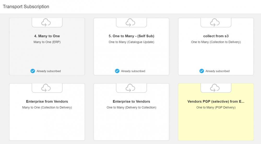Click subscribed checkmark on collect from s3
The height and width of the screenshot is (144, 261).
point(202,71)
